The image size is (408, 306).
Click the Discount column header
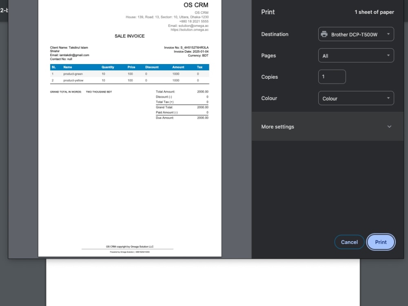tap(152, 67)
